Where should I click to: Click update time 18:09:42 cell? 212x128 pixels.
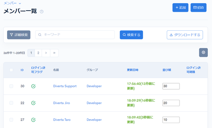pos(140,120)
